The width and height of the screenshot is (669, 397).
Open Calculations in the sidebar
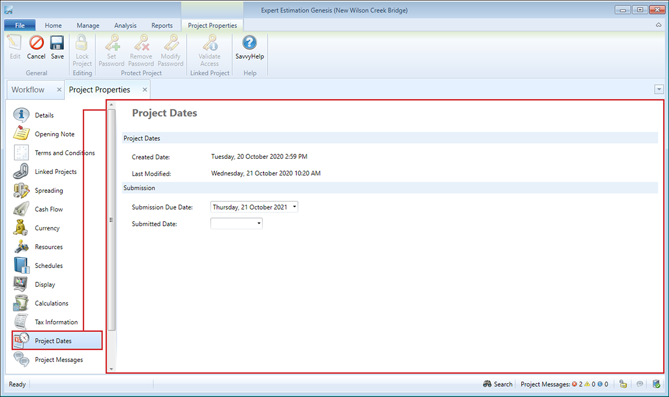pos(51,303)
